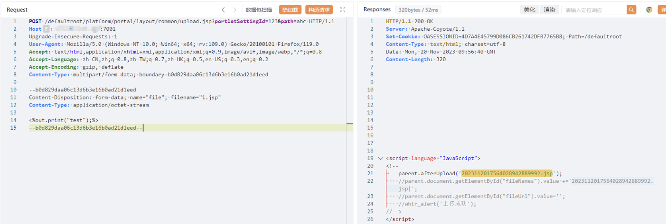Click the 渲染 button
666x224 pixels.
549,9
